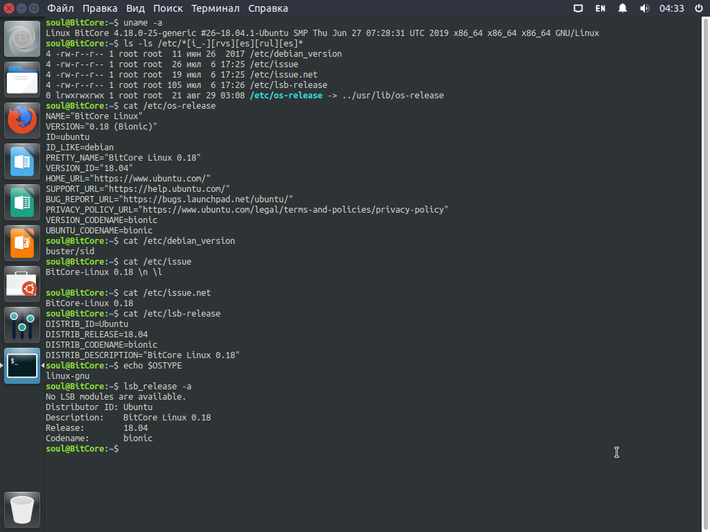This screenshot has width=710, height=532.
Task: Show calendar by clicking the 04:33 clock
Action: 671,8
